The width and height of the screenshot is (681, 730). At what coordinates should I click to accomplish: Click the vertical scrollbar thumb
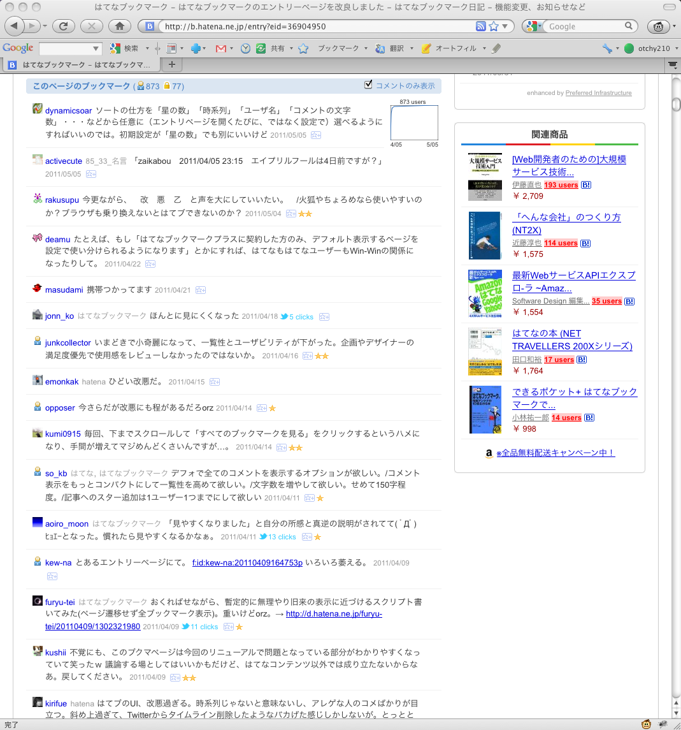(x=676, y=105)
